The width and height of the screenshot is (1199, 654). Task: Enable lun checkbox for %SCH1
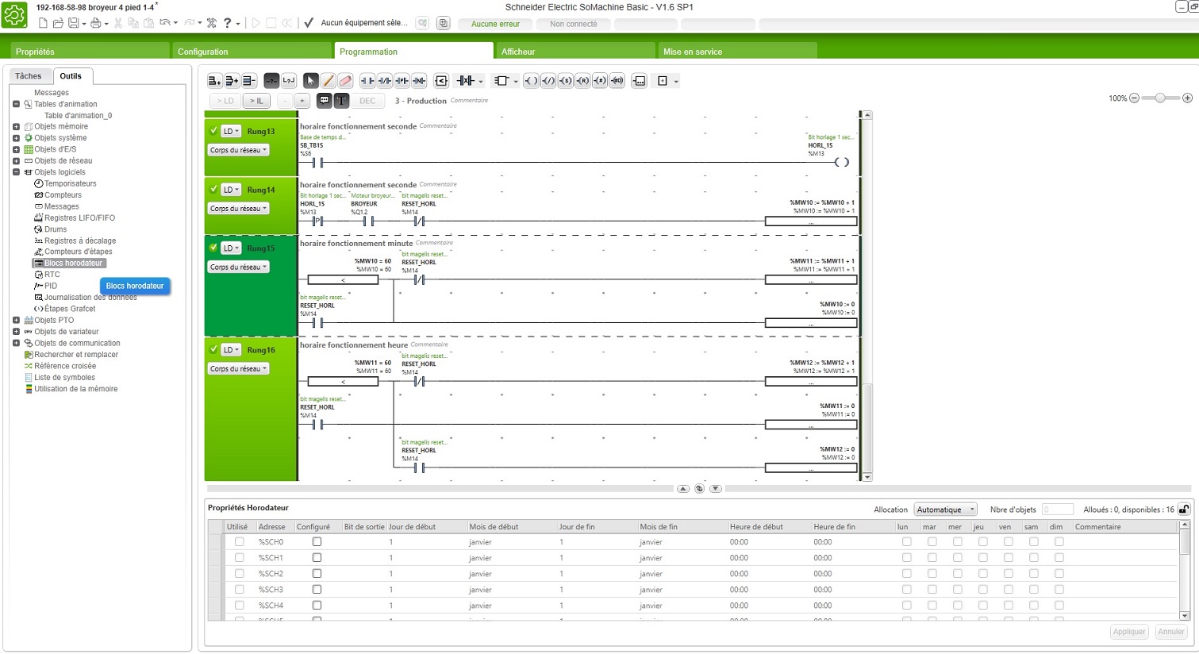(x=907, y=558)
